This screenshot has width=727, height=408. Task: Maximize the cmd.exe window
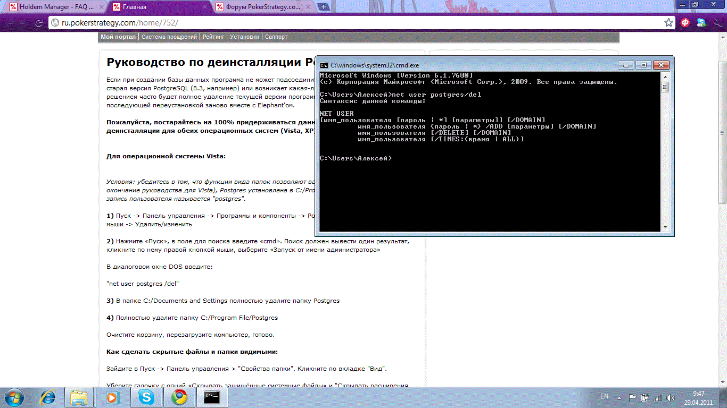[x=643, y=65]
